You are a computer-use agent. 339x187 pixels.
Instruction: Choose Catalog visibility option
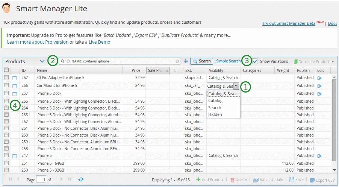coord(224,100)
